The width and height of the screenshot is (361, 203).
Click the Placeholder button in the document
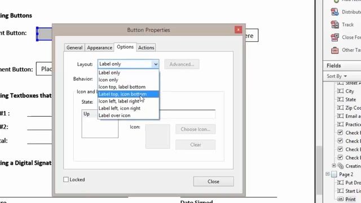[x=44, y=69]
